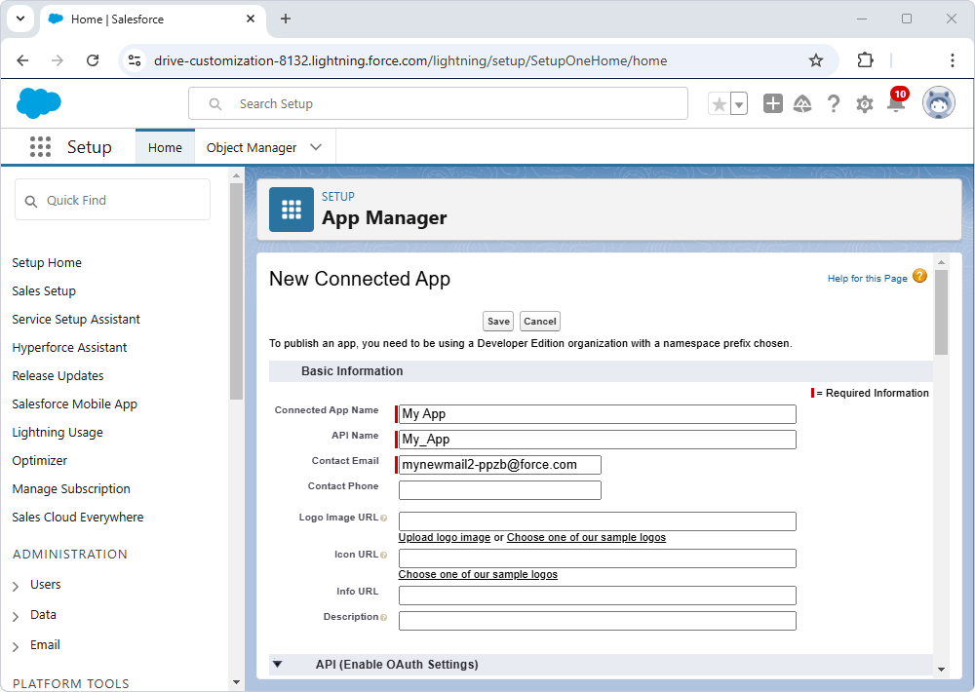Switch to the Home setup tab
This screenshot has height=692, width=975.
pos(165,146)
